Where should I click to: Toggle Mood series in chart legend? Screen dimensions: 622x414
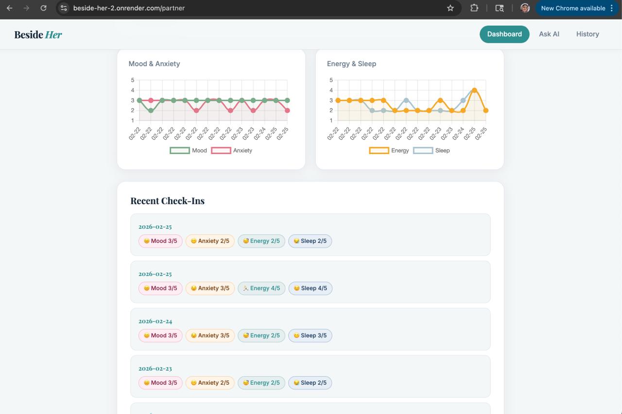[188, 151]
